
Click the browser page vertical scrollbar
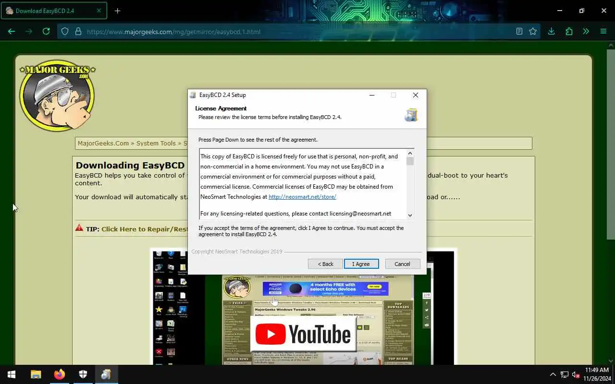tap(611, 144)
